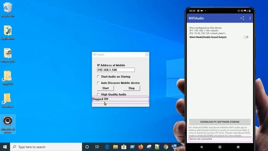Screen dimensions: 268x151
Task: Select the wifiaudio windows app icon
Action: [8, 125]
